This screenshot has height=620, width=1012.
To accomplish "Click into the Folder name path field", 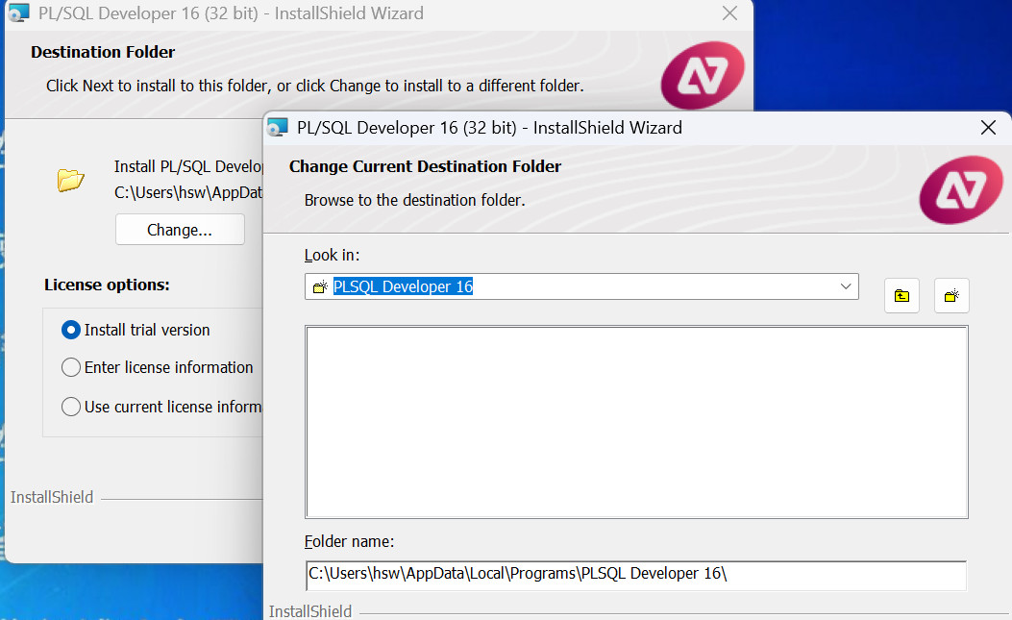I will (x=634, y=574).
